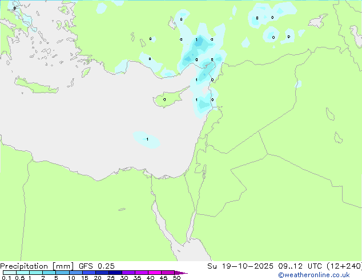Click the 'GFS 0.25' model label

point(96,266)
